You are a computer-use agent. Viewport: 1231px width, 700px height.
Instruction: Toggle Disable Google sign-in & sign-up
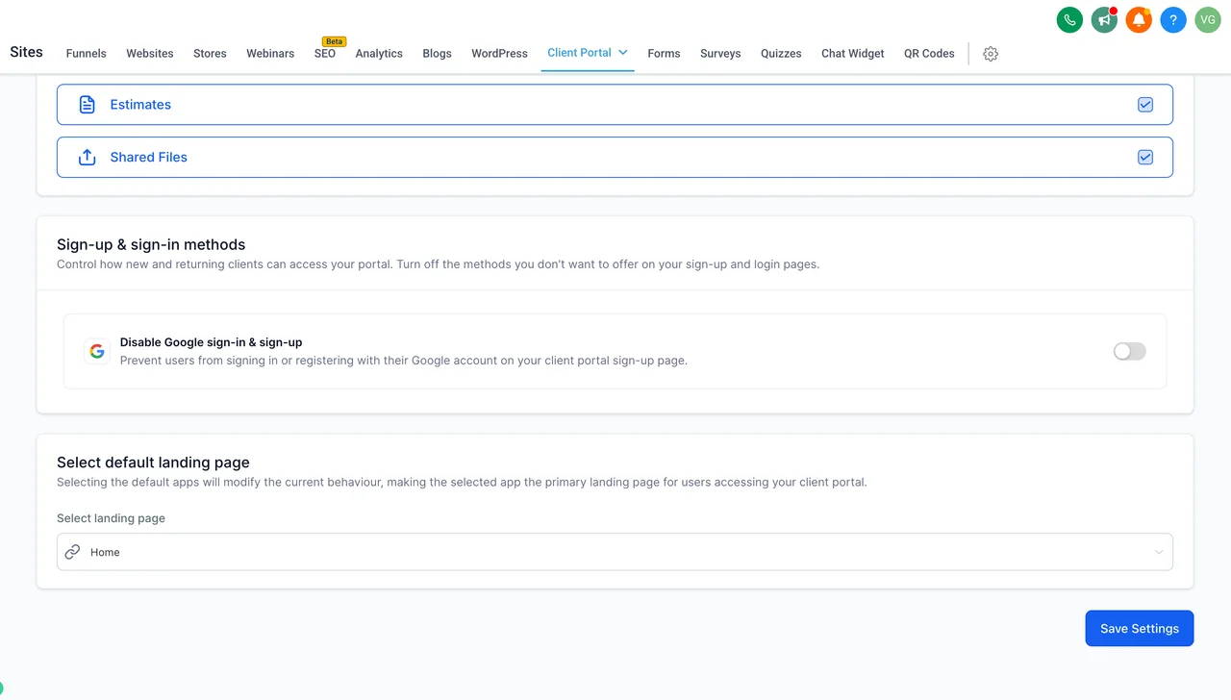(x=1130, y=351)
